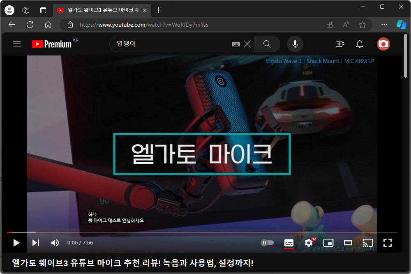Open the browser profile avatar
Viewport: 411px width, 274px height.
[x=9, y=10]
